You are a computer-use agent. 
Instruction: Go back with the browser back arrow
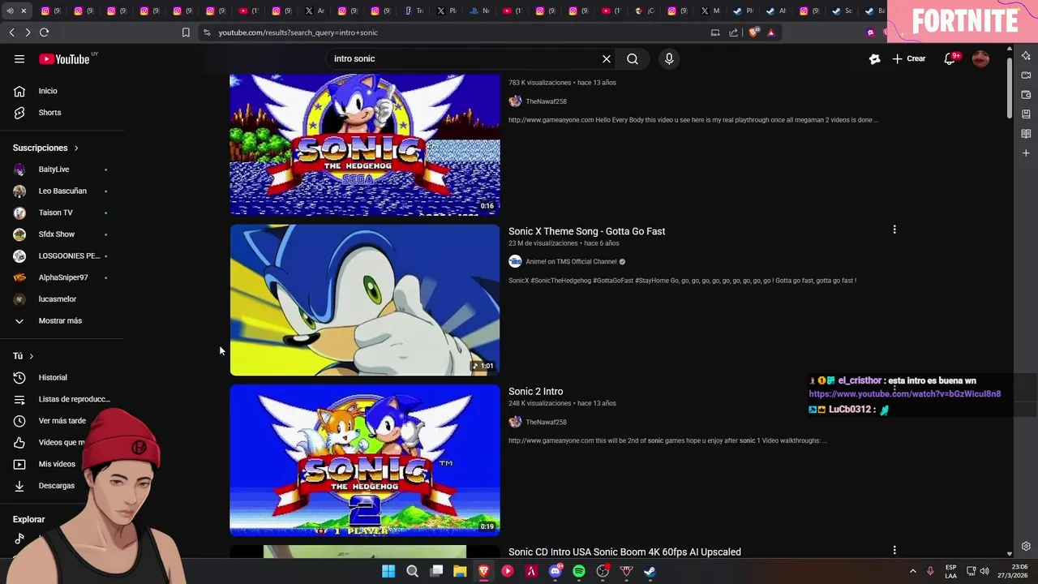11,32
